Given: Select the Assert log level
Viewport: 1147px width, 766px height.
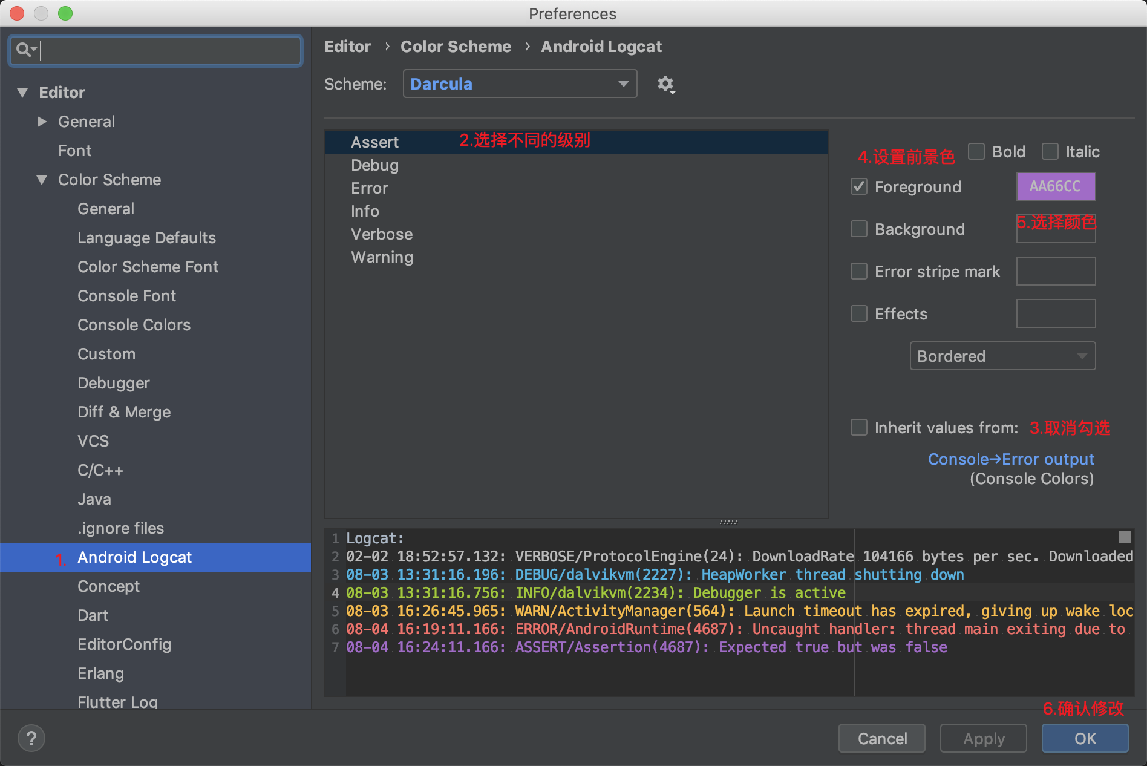Looking at the screenshot, I should pos(577,142).
